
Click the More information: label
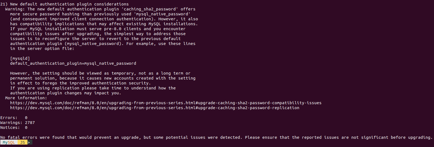click(26, 98)
